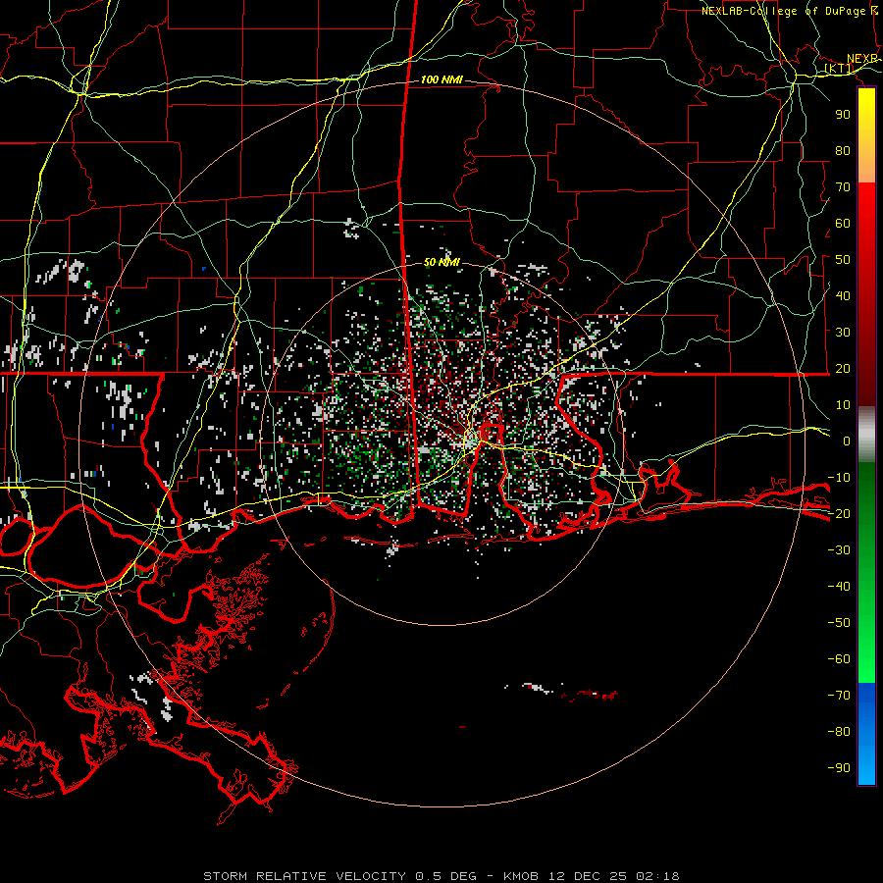Click the -50 scale label
The height and width of the screenshot is (883, 883).
click(839, 623)
